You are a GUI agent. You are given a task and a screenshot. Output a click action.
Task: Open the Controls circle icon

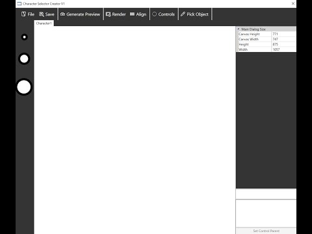154,14
